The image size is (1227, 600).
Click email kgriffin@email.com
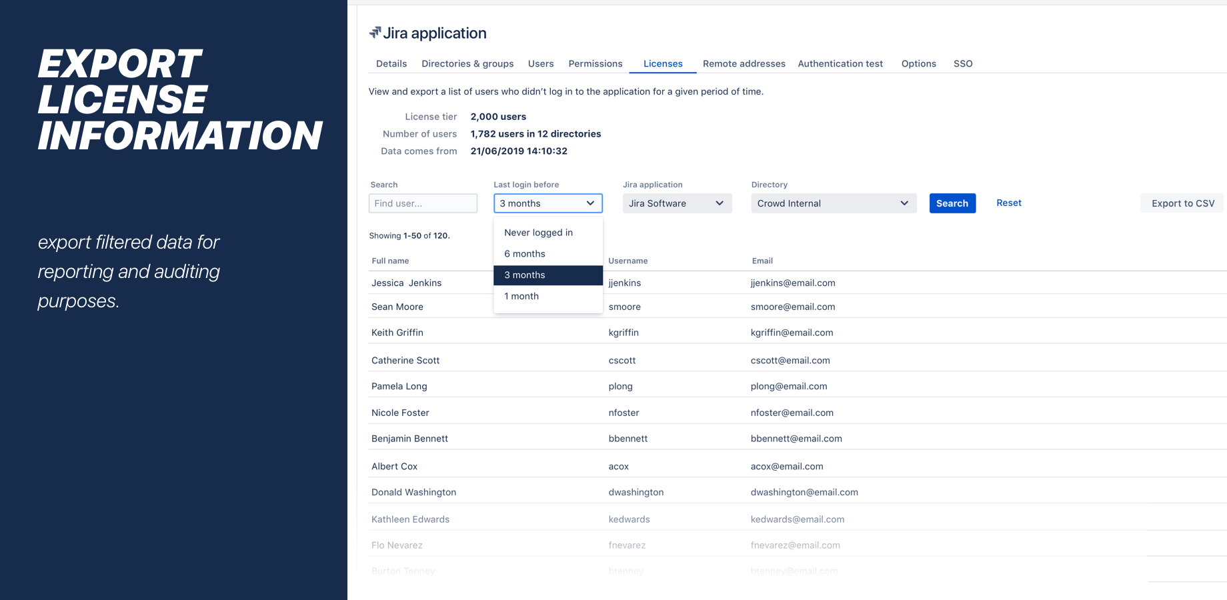[792, 333]
